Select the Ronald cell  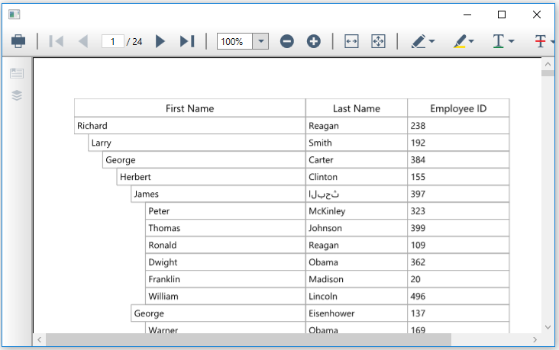click(x=225, y=246)
